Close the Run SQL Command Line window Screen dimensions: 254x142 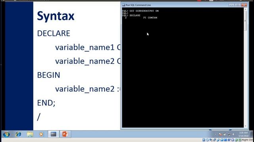(x=244, y=5)
